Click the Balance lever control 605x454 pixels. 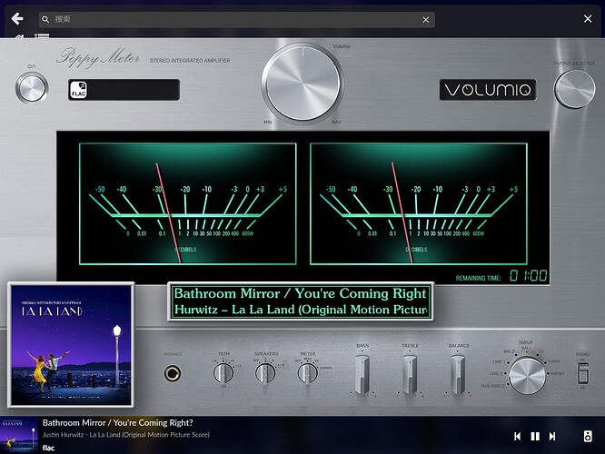click(x=458, y=374)
